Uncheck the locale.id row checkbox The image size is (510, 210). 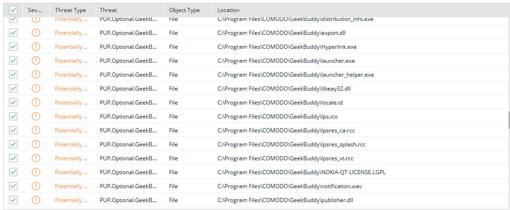coord(14,103)
